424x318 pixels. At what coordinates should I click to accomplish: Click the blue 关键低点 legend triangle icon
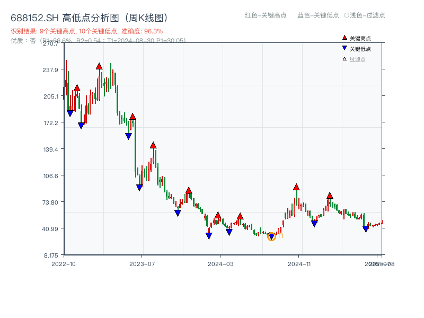(344, 48)
